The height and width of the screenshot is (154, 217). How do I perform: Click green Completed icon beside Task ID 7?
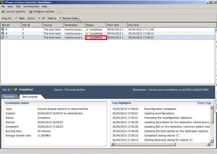[x=16, y=89]
